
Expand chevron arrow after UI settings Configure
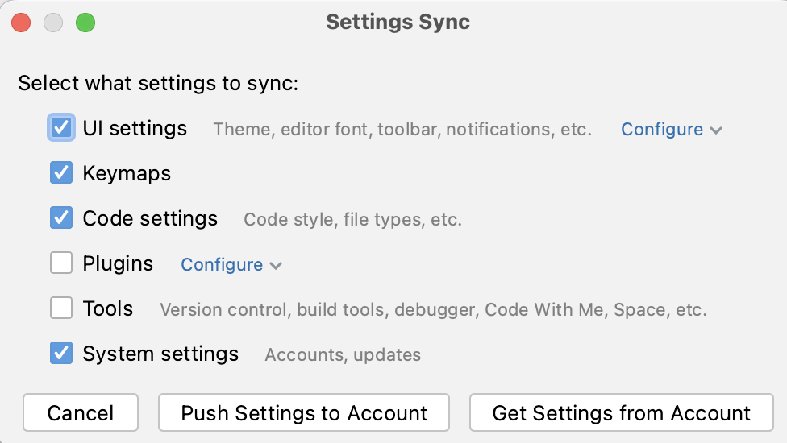[716, 130]
